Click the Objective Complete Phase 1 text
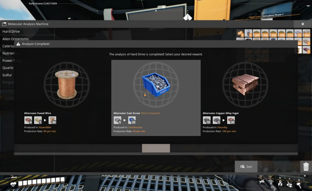This screenshot has height=191, width=312. [x=266, y=16]
